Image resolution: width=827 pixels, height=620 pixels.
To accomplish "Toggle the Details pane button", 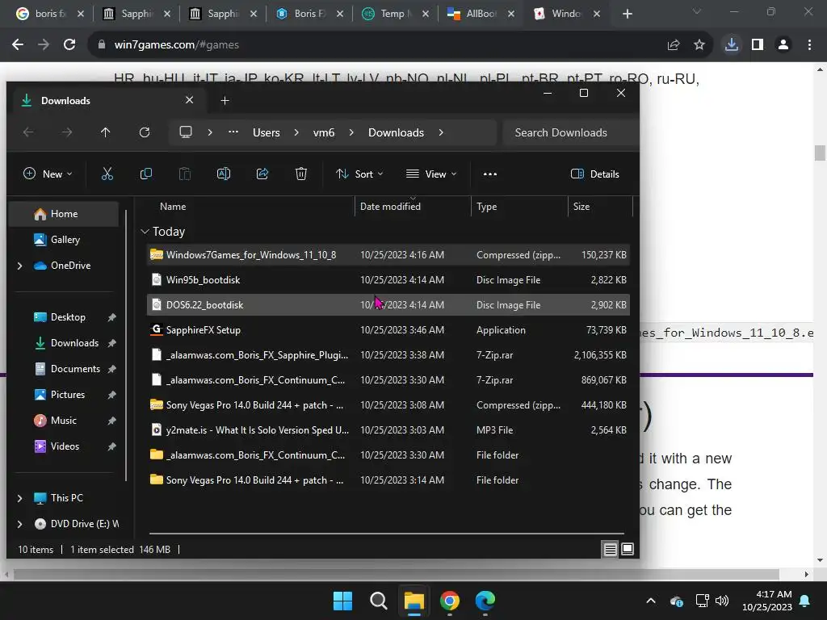I will tap(595, 174).
